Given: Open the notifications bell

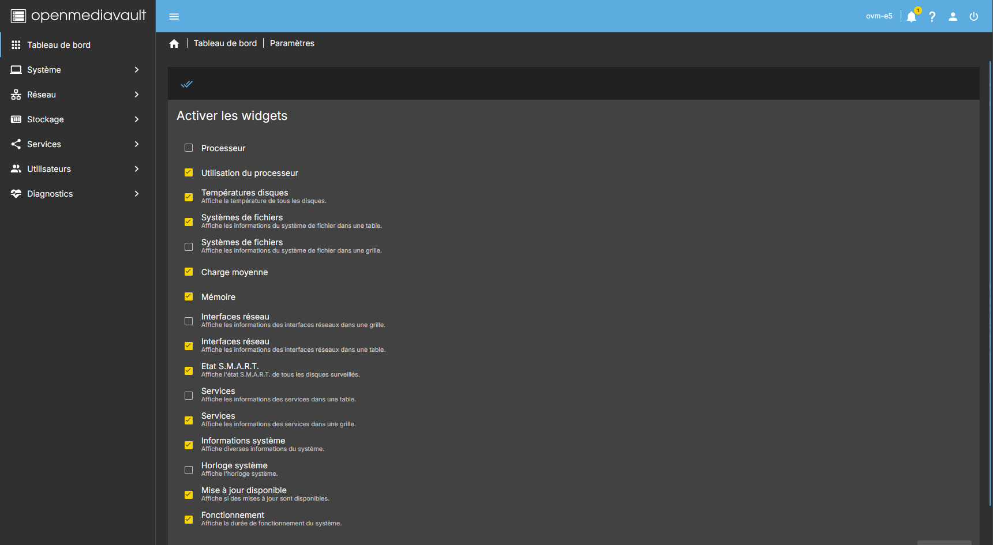Looking at the screenshot, I should click(911, 16).
